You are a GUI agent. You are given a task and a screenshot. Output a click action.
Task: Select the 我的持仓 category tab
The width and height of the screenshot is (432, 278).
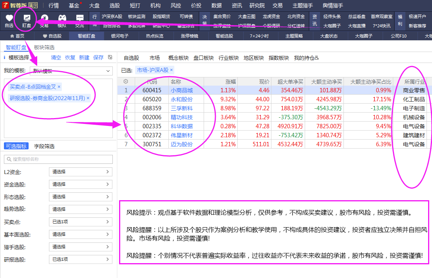306,58
